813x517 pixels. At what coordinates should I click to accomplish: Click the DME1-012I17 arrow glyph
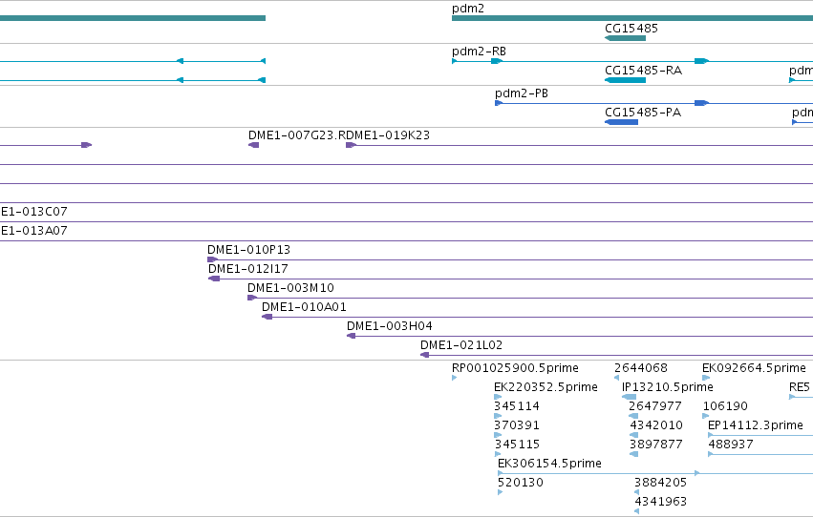(214, 279)
